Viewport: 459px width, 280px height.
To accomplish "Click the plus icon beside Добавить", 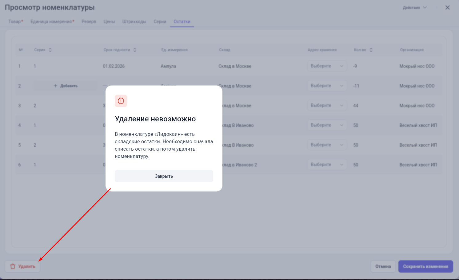I will point(56,86).
